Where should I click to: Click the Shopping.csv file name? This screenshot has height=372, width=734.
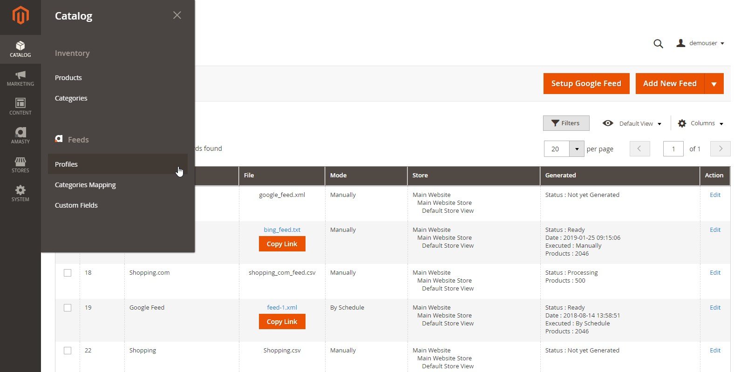tap(282, 351)
